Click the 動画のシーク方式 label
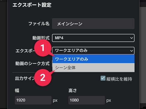 point(32,64)
